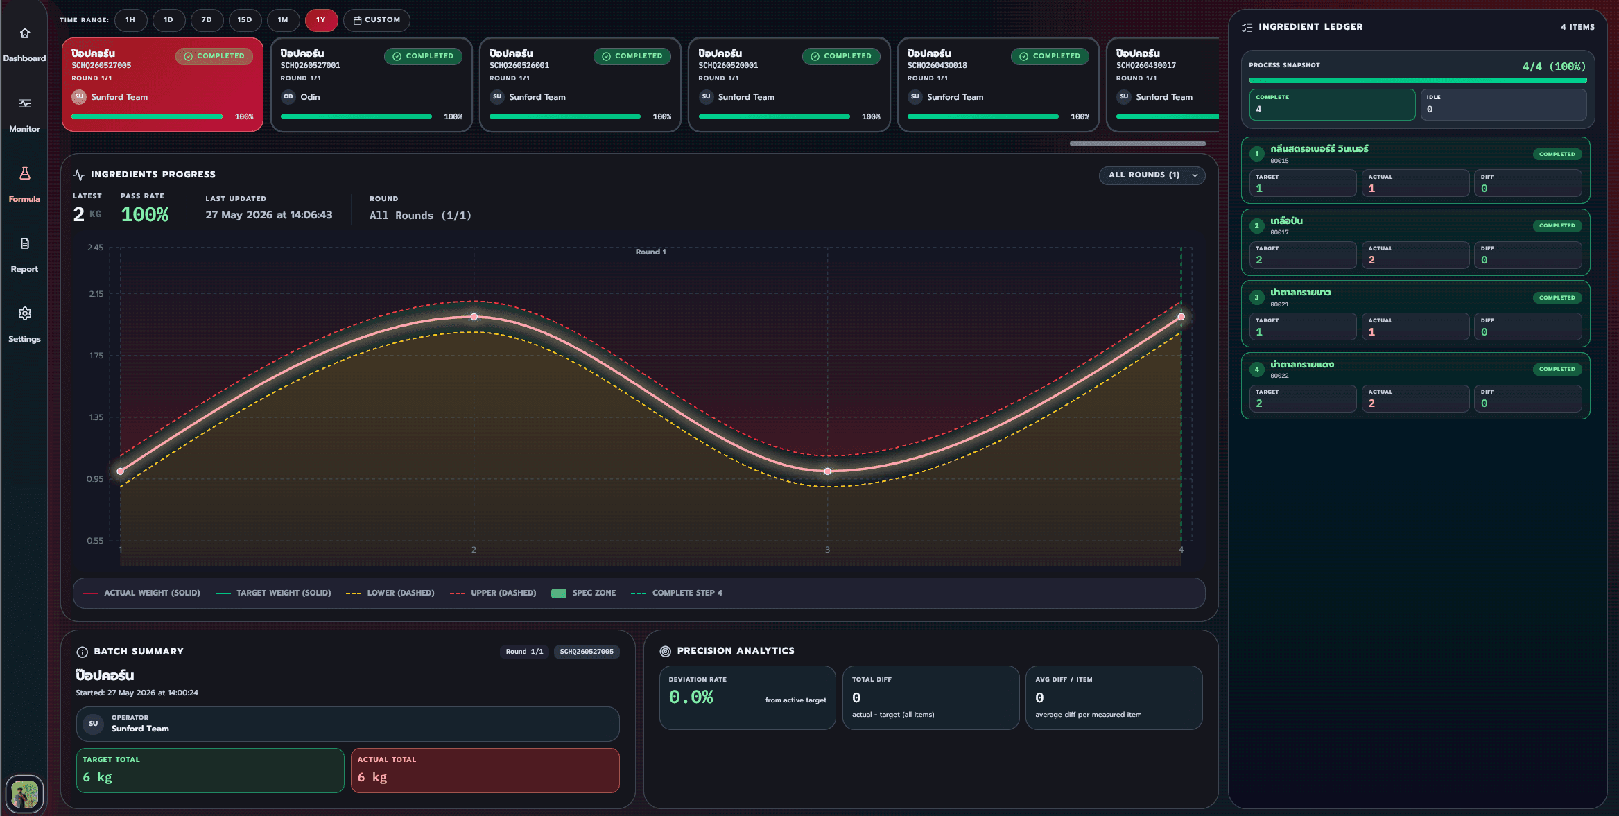Expand the All Rounds (1) dropdown
1619x816 pixels.
pyautogui.click(x=1152, y=175)
